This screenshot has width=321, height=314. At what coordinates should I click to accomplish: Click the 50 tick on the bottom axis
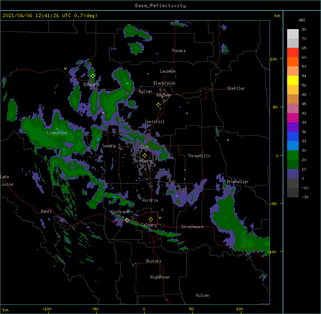coord(191,309)
